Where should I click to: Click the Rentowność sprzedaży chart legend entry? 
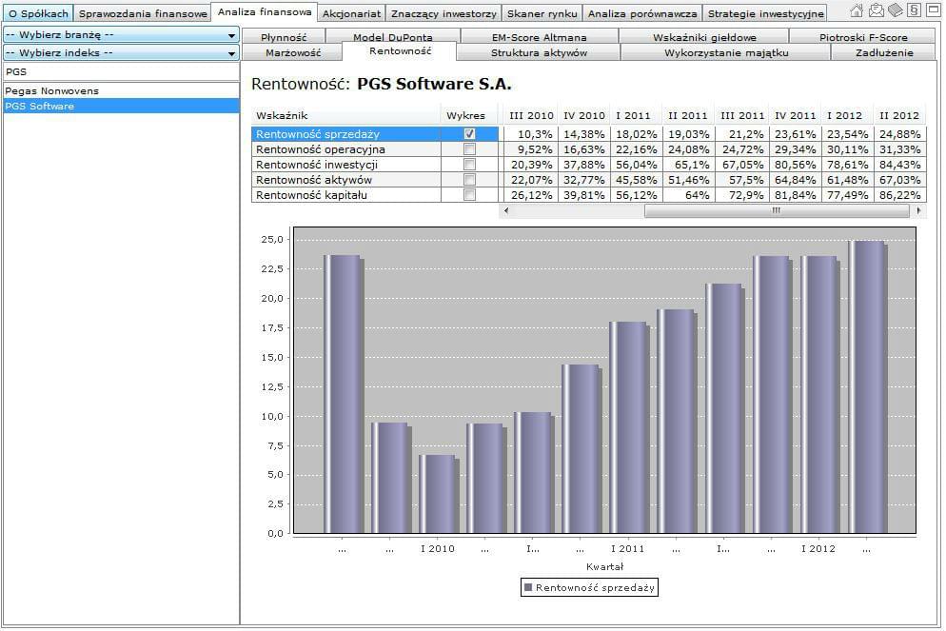tap(589, 587)
